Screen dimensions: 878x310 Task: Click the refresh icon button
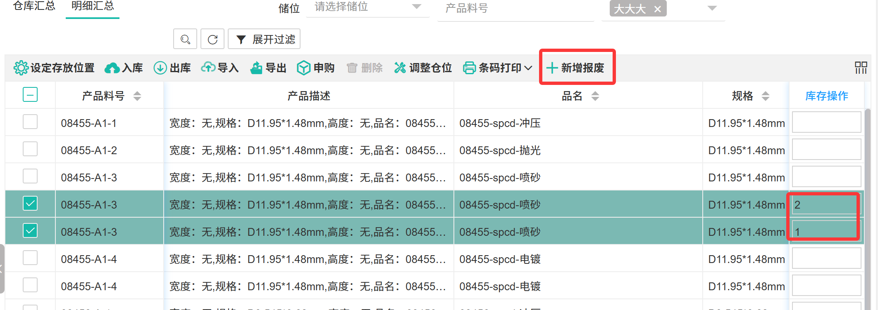pyautogui.click(x=212, y=39)
